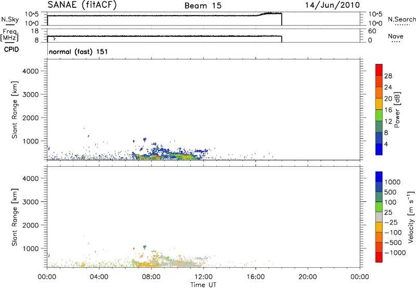
Task: Click the "08:00" time tick label
Action: (151, 277)
